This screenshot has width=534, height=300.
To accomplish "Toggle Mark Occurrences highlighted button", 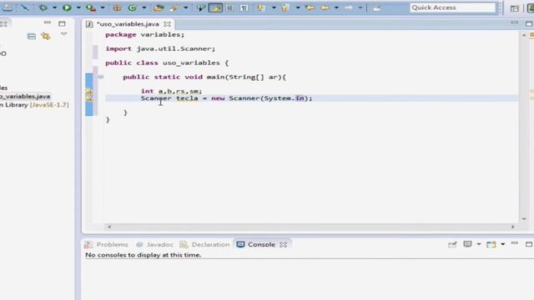I will tap(215, 7).
